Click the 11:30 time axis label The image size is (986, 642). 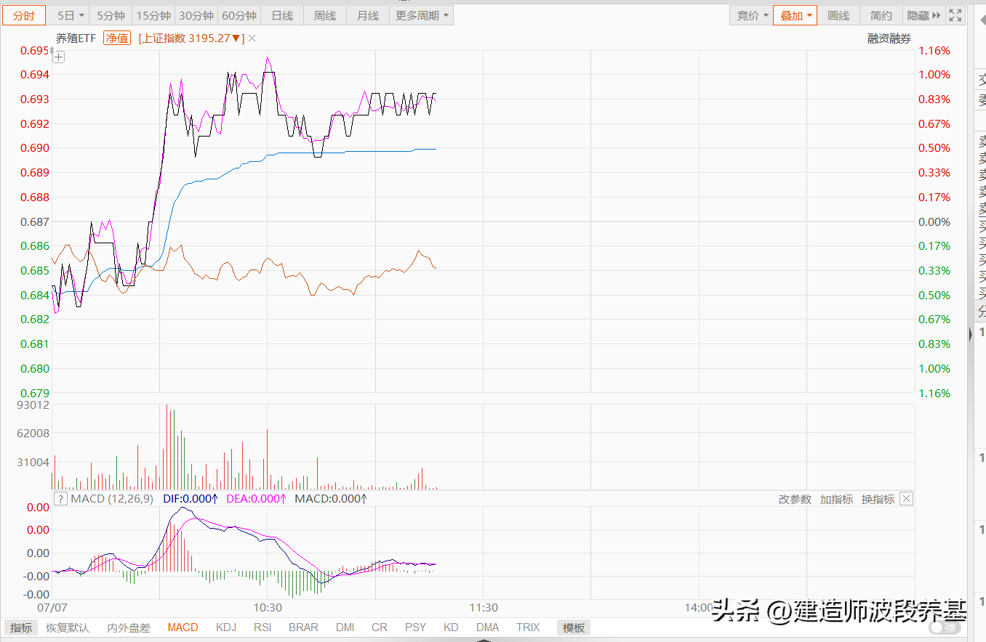(x=483, y=607)
